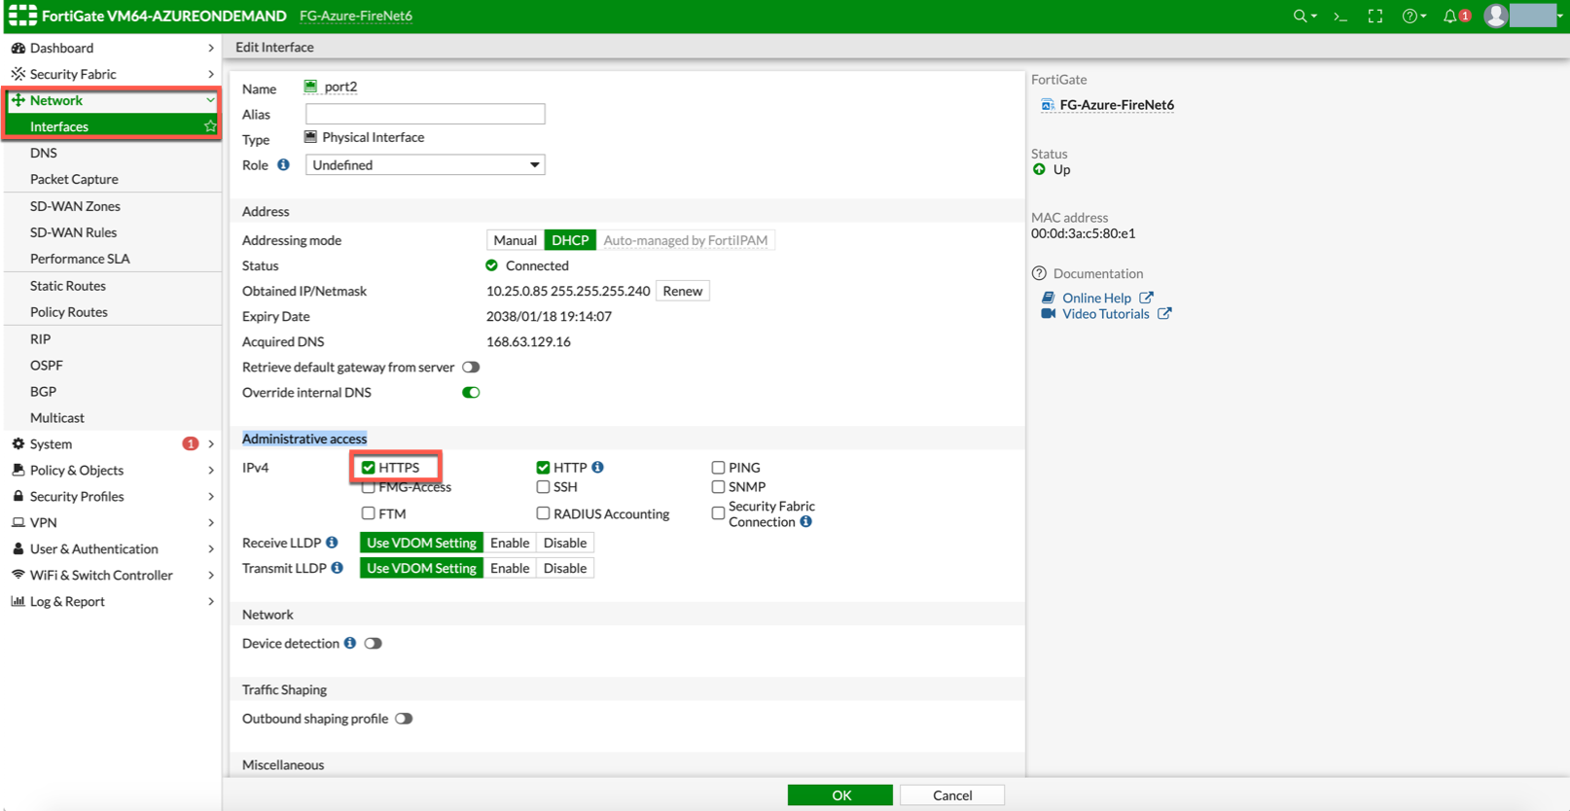Viewport: 1570px width, 811px height.
Task: Toggle Outbound shaping profile switch
Action: pyautogui.click(x=404, y=719)
